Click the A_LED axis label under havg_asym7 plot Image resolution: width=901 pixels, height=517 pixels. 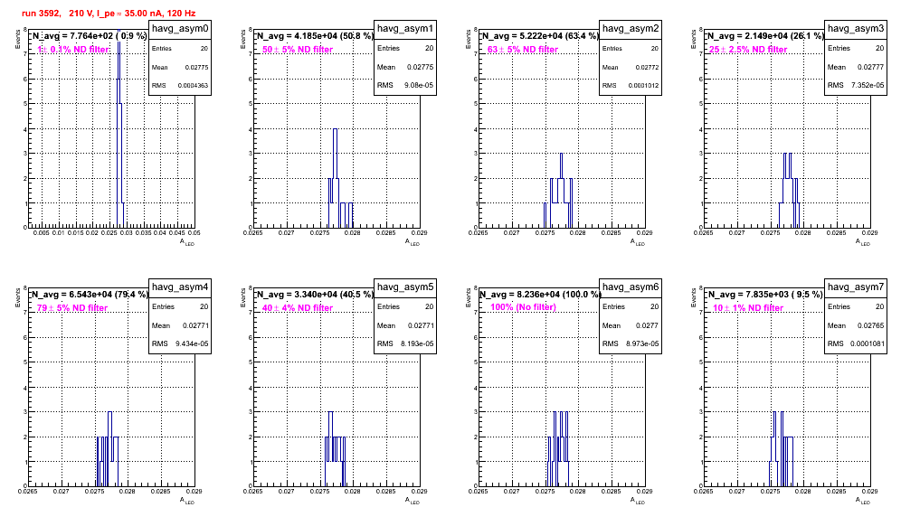(x=862, y=501)
